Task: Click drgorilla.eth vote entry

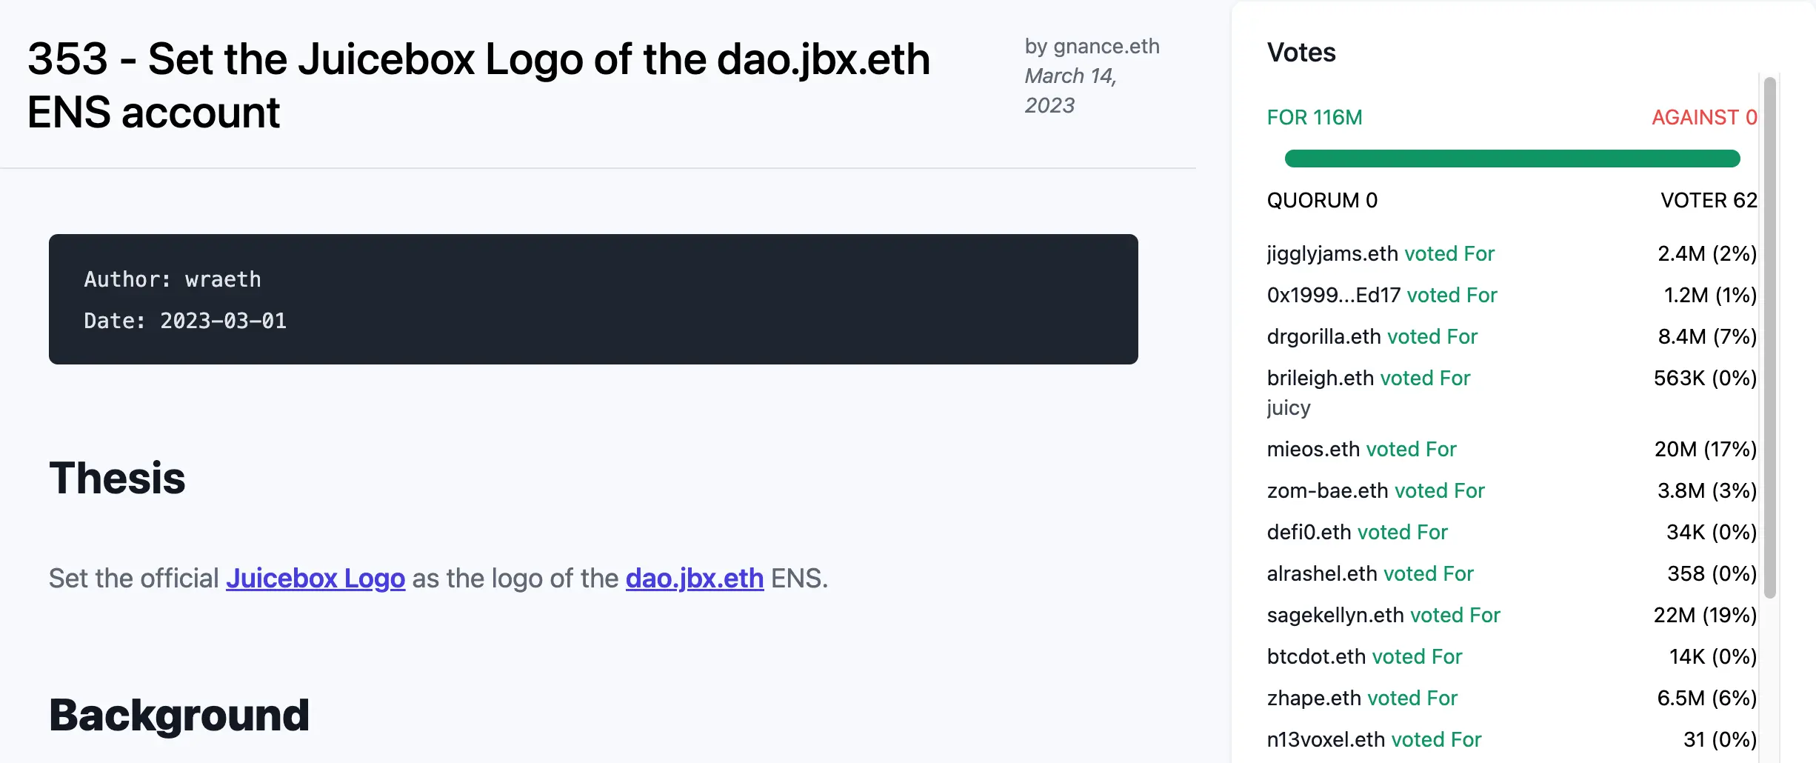Action: pyautogui.click(x=1323, y=337)
